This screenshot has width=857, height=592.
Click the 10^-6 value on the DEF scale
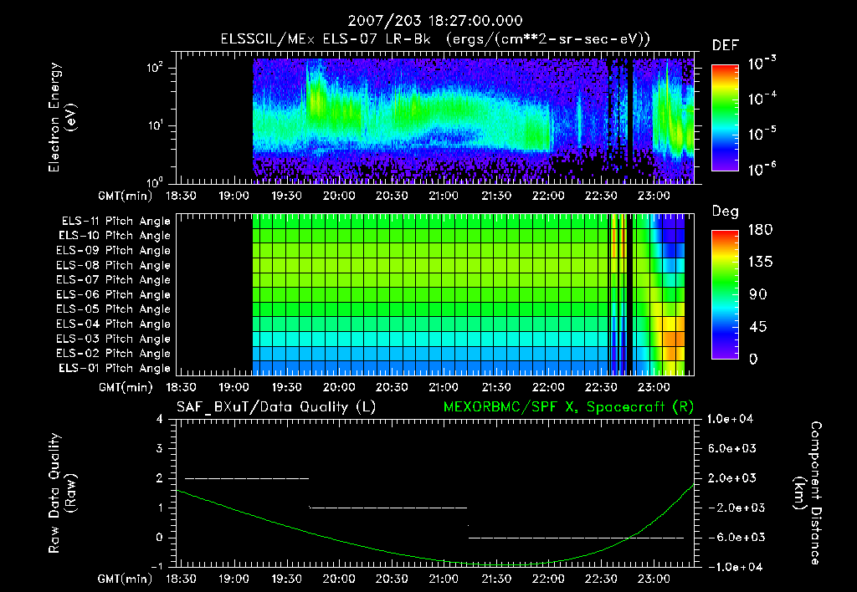762,169
